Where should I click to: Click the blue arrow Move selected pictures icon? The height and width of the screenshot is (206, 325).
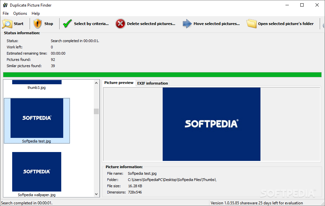(x=187, y=24)
